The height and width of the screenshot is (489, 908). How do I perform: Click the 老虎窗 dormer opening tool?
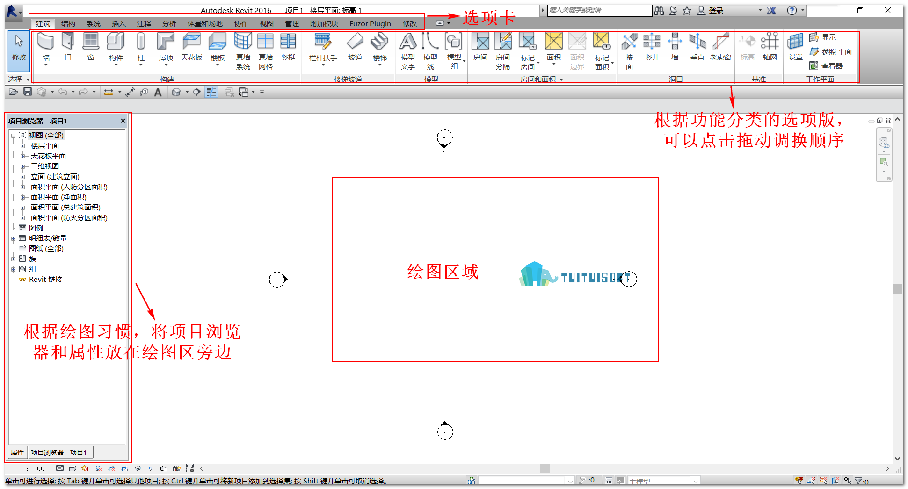coord(720,47)
